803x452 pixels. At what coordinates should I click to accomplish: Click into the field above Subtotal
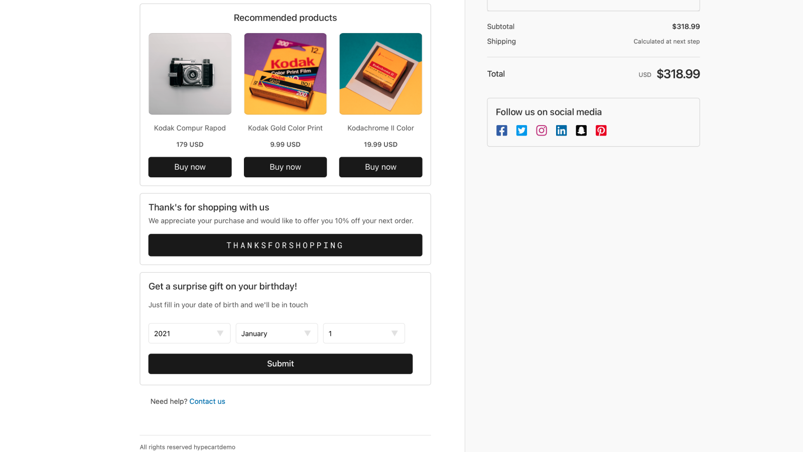tap(593, 4)
